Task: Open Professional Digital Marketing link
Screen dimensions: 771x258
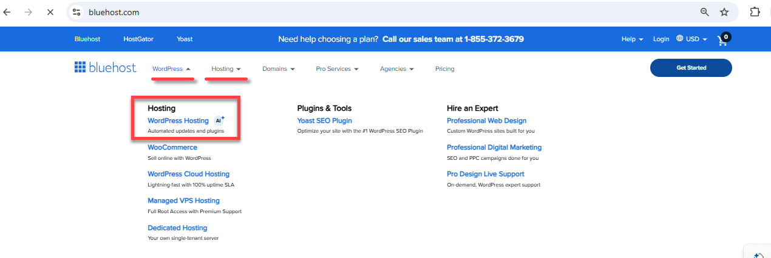Action: pyautogui.click(x=494, y=147)
